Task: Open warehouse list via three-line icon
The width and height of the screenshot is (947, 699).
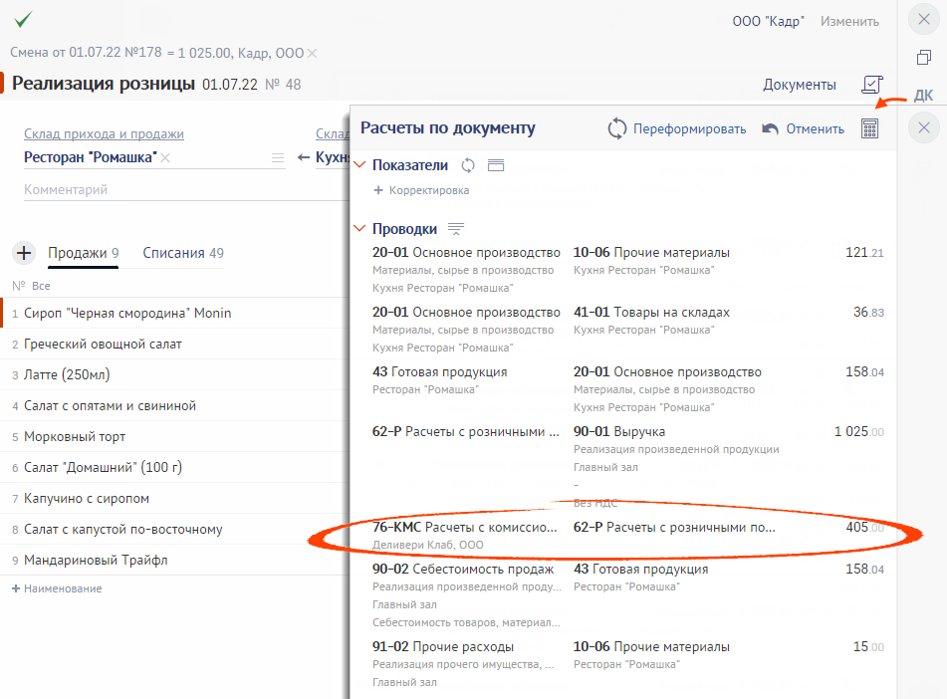Action: click(x=277, y=158)
